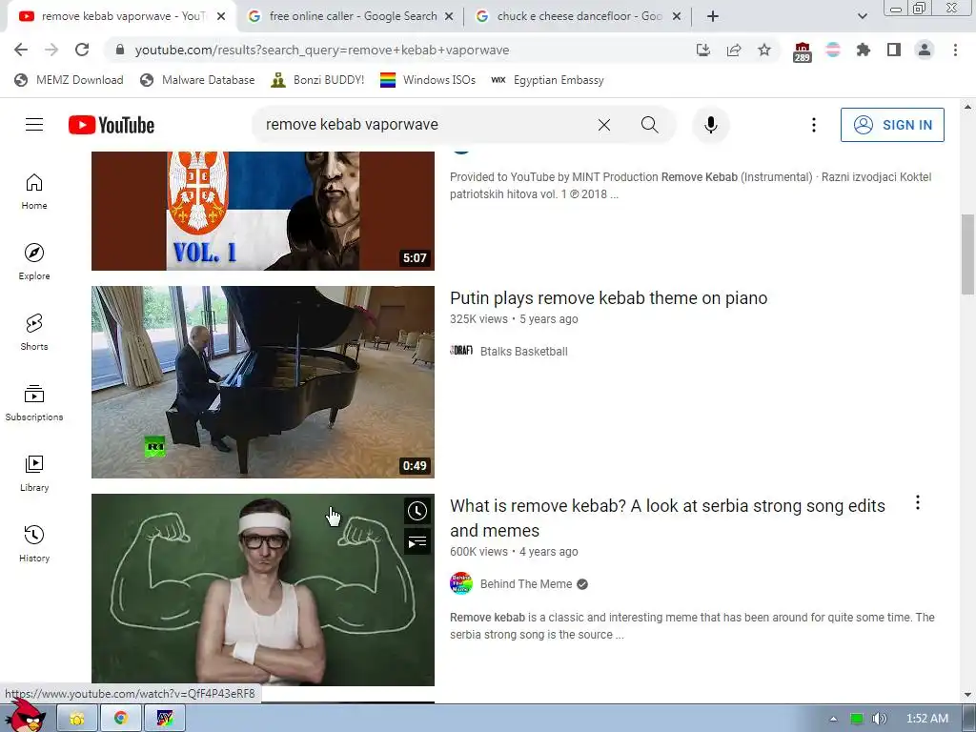Open the YouTube guide hamburger menu
This screenshot has height=732, width=976.
34,125
